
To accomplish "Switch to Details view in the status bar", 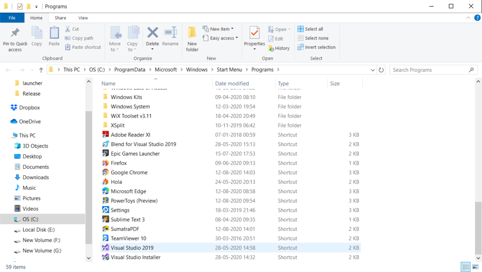I will [x=466, y=267].
